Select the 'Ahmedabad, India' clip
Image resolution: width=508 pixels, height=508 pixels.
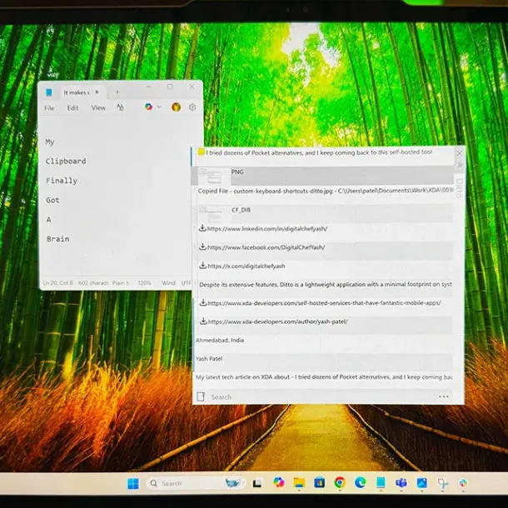pos(323,343)
